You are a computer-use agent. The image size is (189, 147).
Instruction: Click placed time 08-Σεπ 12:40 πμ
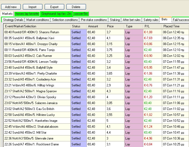click(x=174, y=32)
